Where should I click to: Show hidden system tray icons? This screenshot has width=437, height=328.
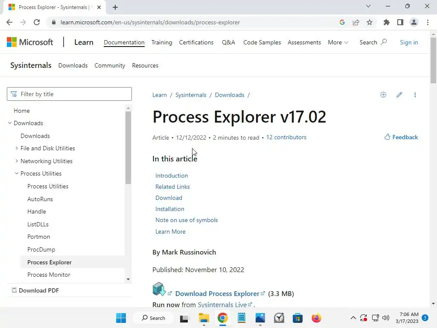click(353, 318)
